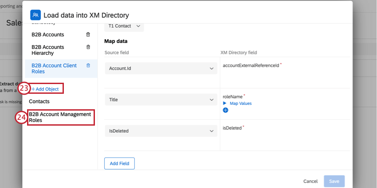
Task: Choose B2B Account Management Roles option
Action: pos(60,117)
